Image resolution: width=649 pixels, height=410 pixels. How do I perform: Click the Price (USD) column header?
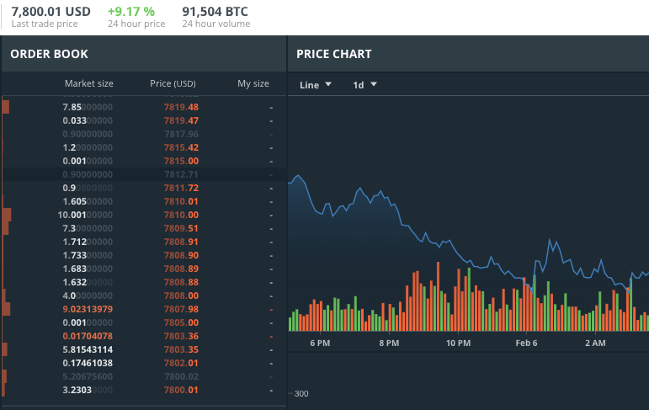[x=173, y=83]
